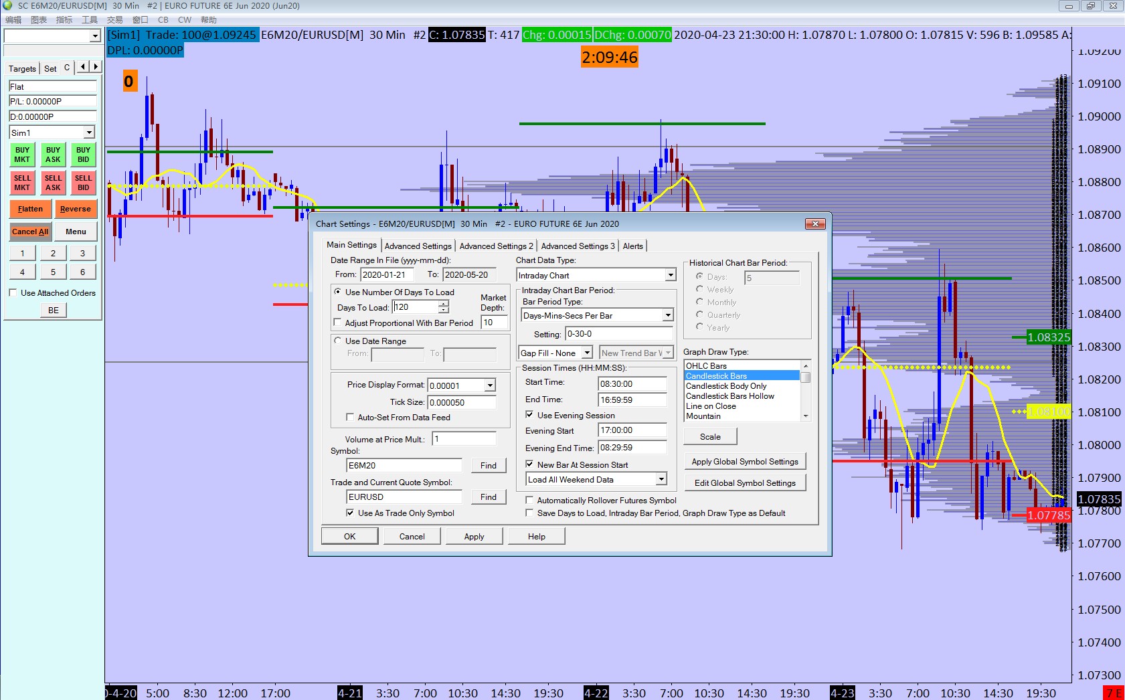
Task: Click the BUY ASK button
Action: pos(53,155)
